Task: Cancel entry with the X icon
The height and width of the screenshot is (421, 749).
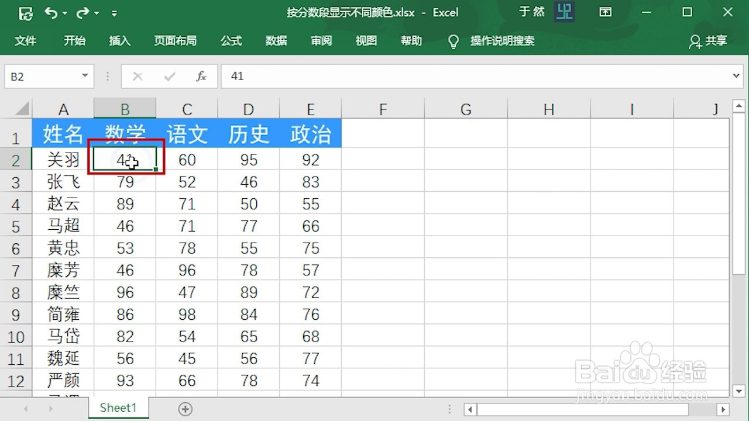Action: coord(138,76)
